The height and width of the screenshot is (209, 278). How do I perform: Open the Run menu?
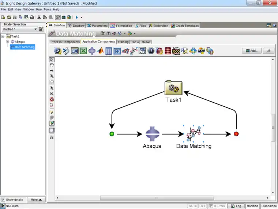coord(39,9)
